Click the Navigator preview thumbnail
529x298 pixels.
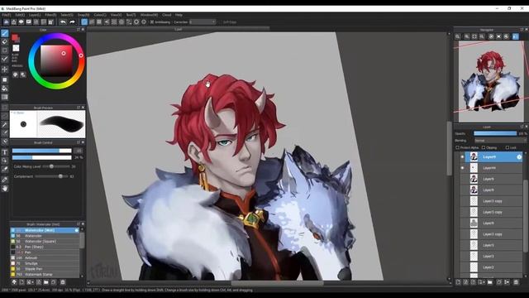(x=491, y=81)
